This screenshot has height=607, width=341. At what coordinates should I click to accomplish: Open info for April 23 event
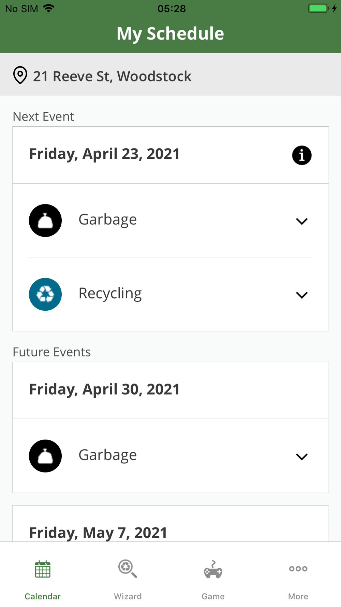pyautogui.click(x=302, y=155)
